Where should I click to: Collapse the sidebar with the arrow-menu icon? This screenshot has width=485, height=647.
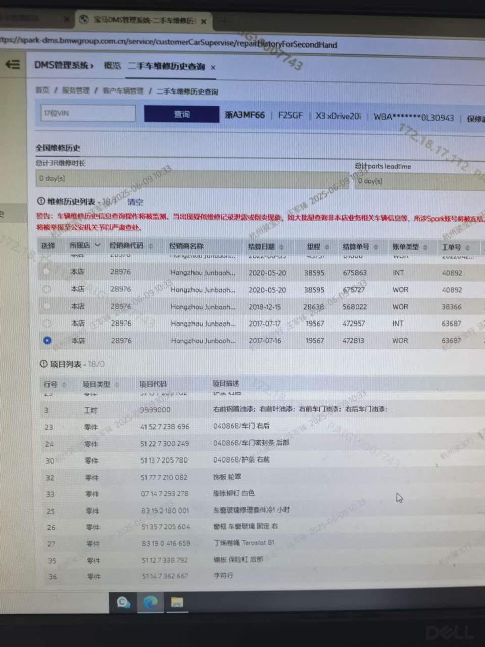[x=13, y=64]
